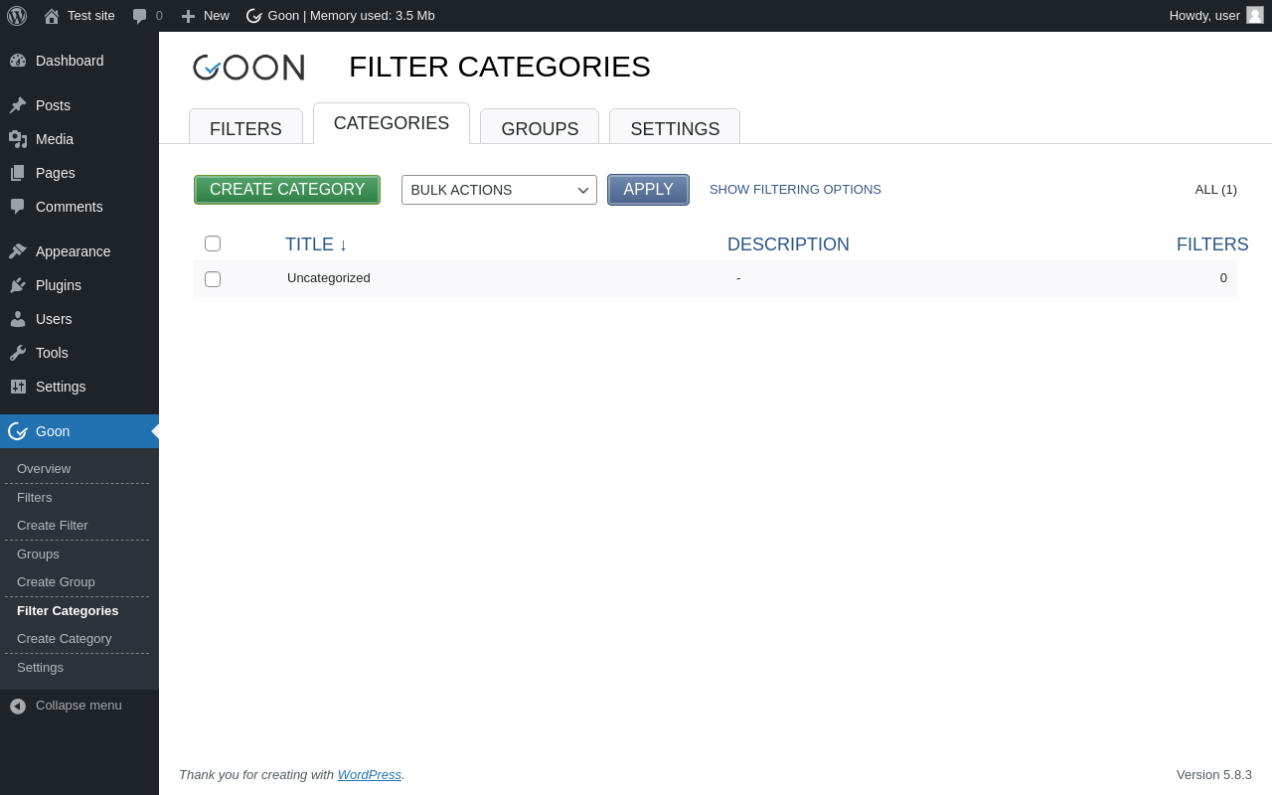Click the New label in admin bar

[x=217, y=16]
